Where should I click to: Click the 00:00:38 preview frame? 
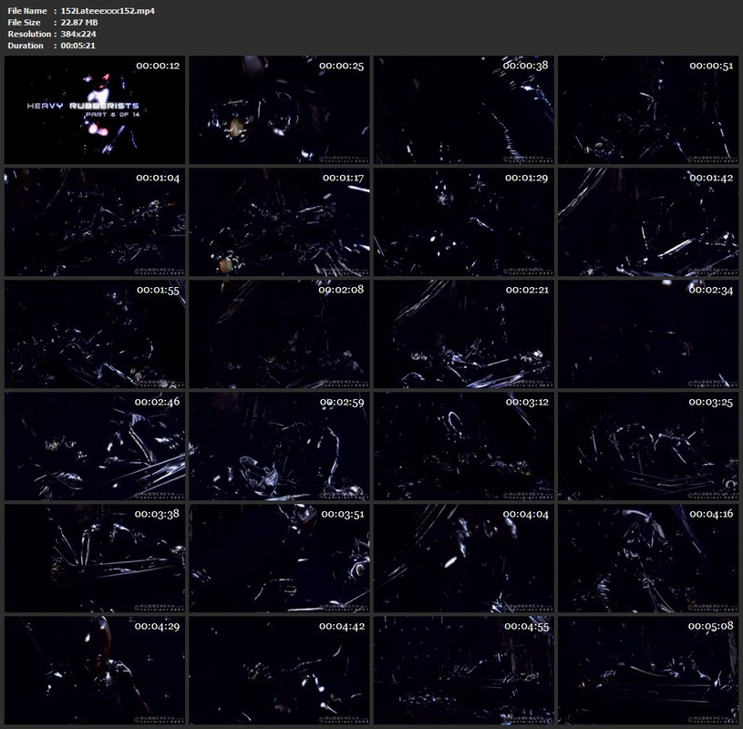tap(463, 110)
